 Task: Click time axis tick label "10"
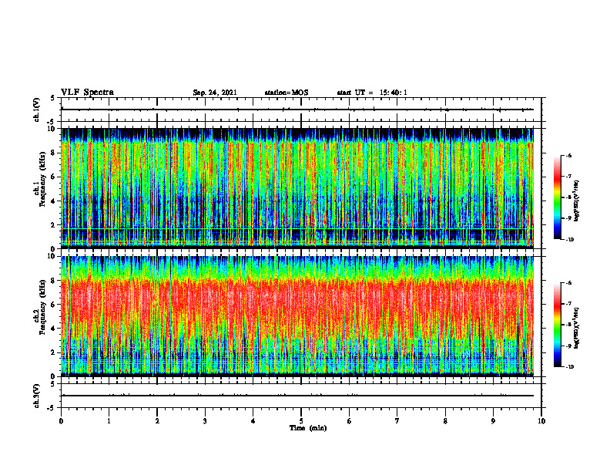(x=541, y=421)
